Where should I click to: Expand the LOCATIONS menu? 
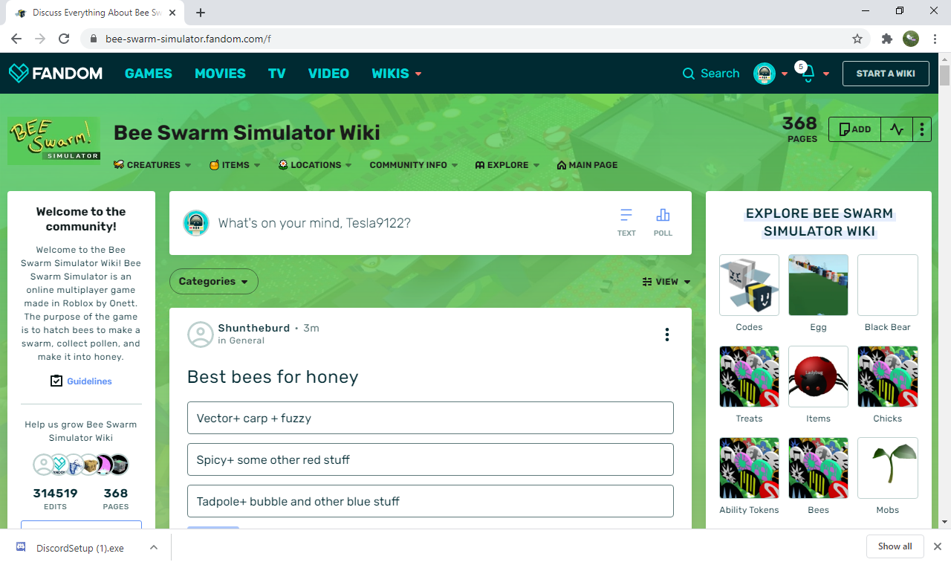click(x=315, y=165)
